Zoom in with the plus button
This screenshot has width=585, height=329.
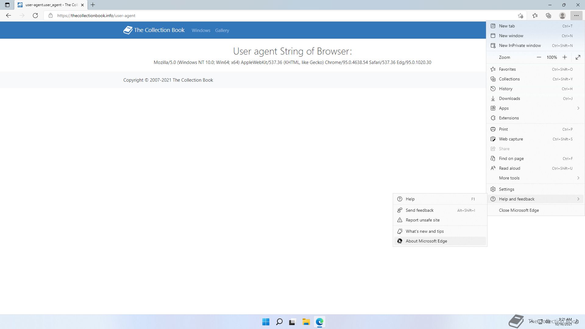click(565, 57)
